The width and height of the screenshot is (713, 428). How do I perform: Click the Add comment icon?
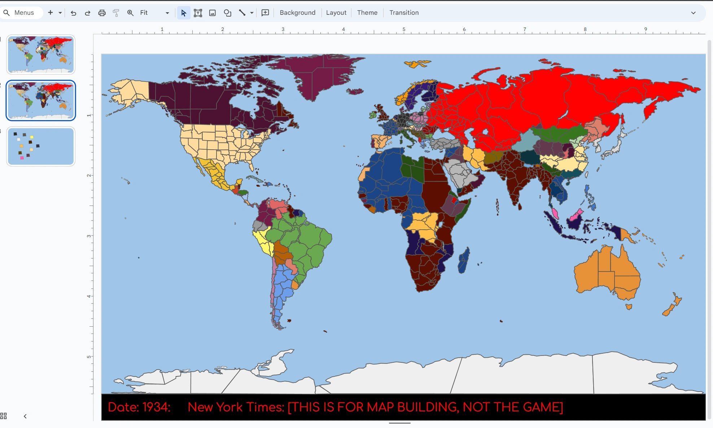pyautogui.click(x=265, y=13)
